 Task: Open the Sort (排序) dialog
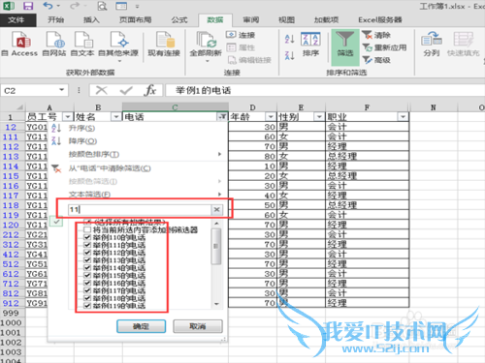click(x=310, y=45)
